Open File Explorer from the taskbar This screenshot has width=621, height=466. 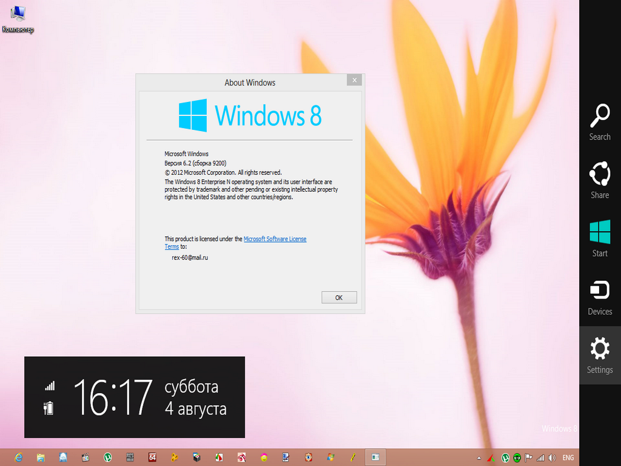(41, 457)
